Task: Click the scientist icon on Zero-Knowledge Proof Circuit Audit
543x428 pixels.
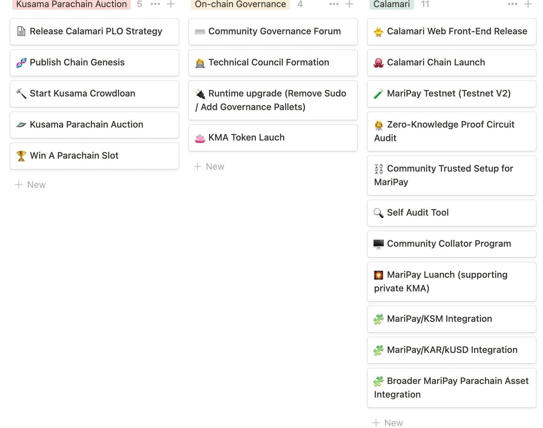Action: [x=378, y=125]
